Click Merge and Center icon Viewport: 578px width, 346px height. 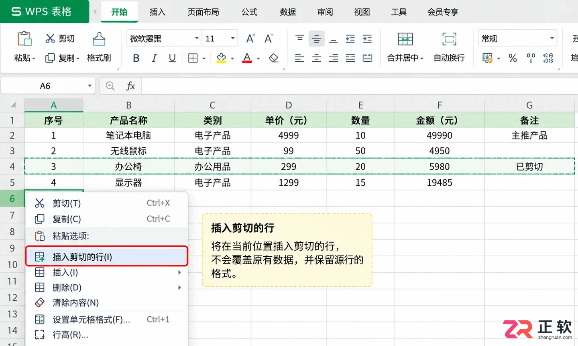[405, 39]
